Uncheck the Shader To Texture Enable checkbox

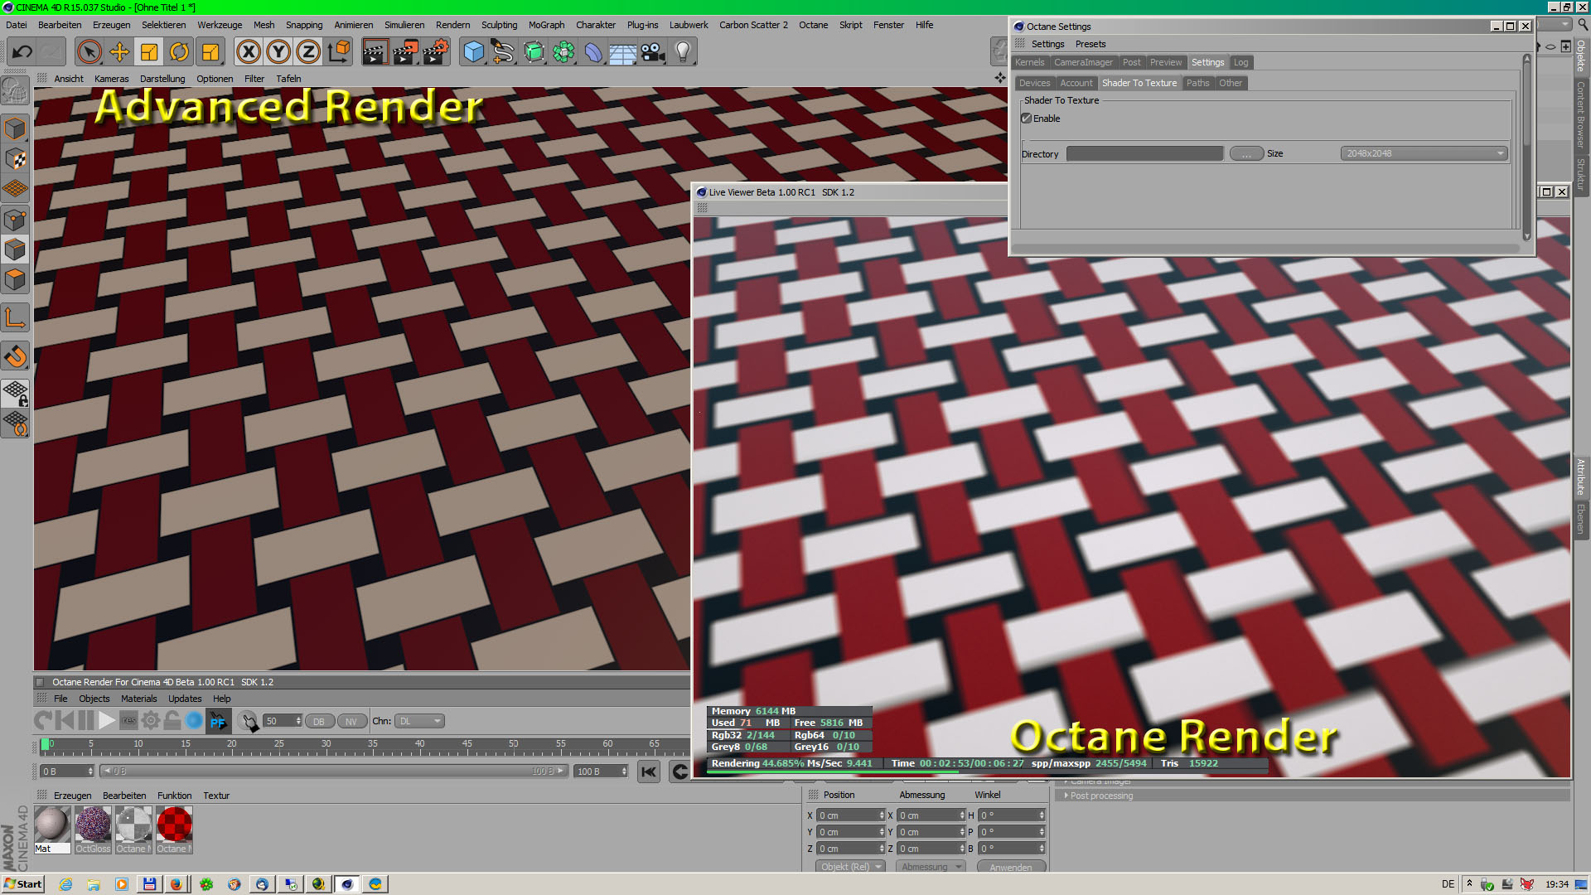[x=1027, y=119]
